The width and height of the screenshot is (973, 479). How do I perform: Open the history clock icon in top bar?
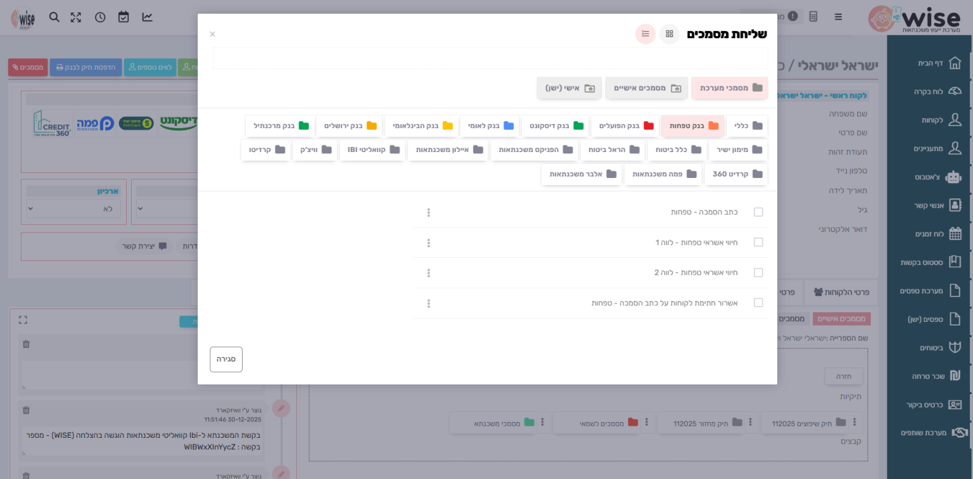[x=100, y=17]
